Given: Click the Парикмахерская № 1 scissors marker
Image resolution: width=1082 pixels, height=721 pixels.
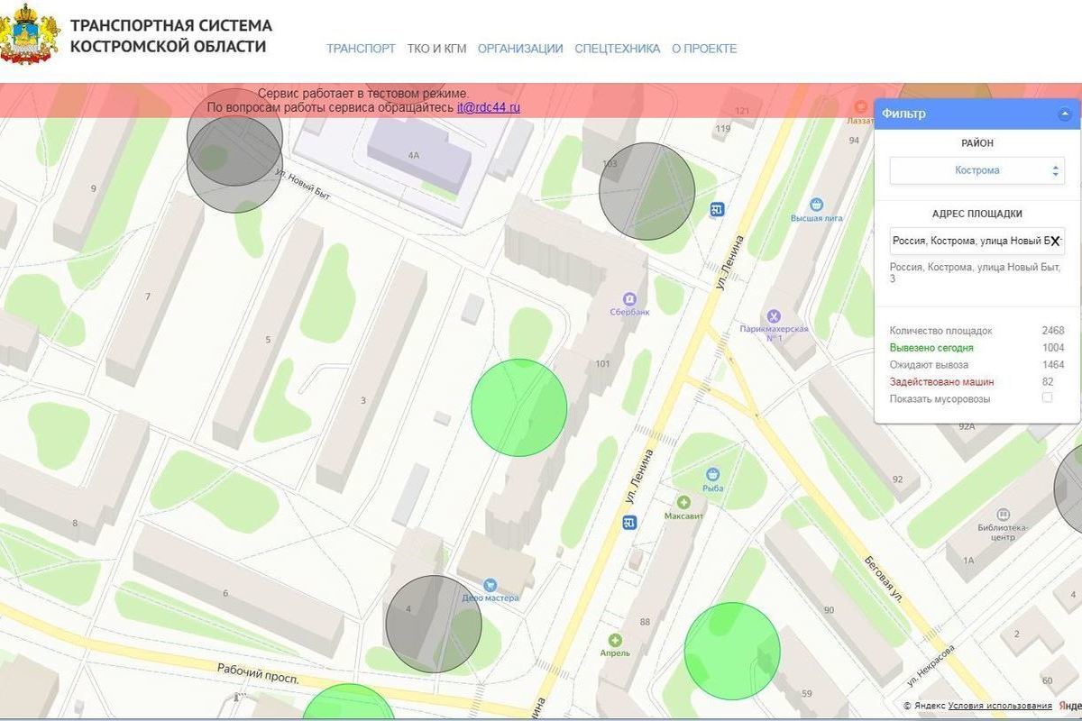Looking at the screenshot, I should [x=773, y=316].
